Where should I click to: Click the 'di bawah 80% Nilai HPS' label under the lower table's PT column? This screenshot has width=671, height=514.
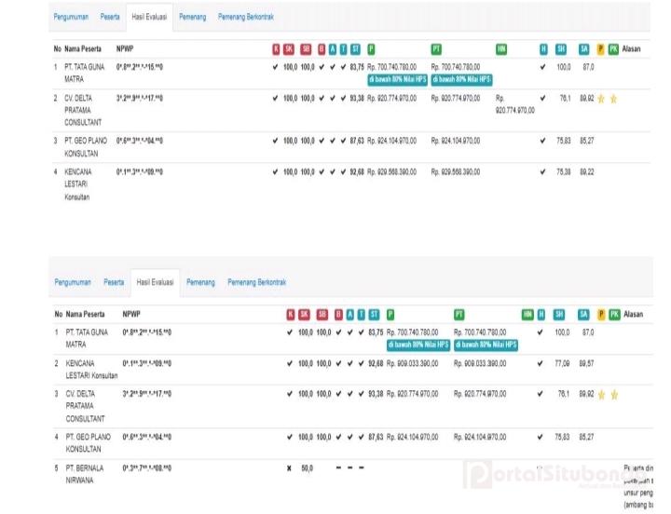(x=486, y=345)
